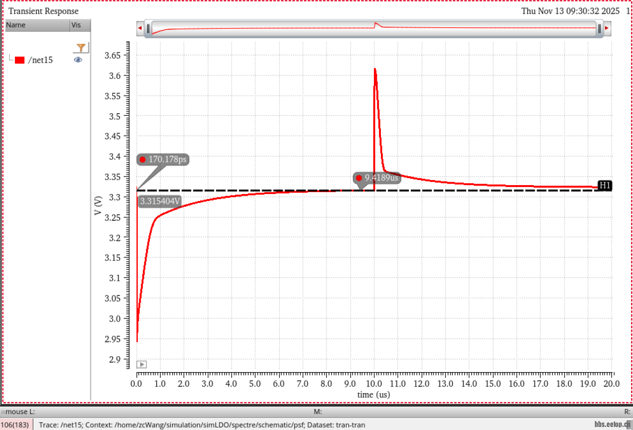Screen dimensions: 633x430
Task: Click the red /net15 color swatch
Action: click(x=20, y=60)
